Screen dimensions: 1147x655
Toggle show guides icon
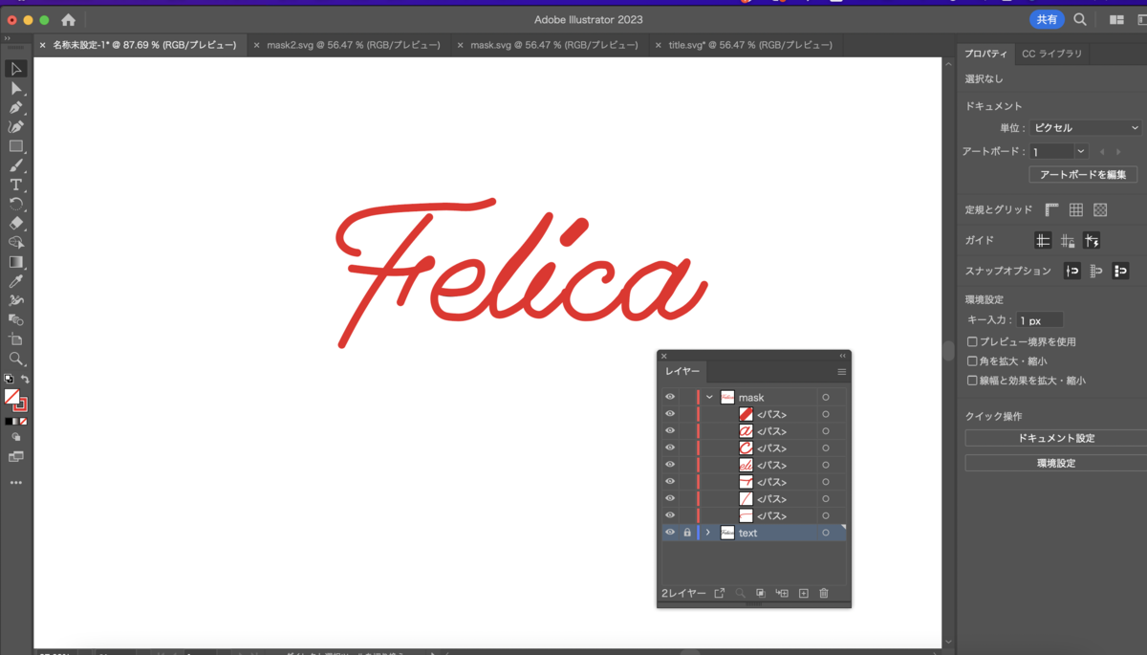1043,240
